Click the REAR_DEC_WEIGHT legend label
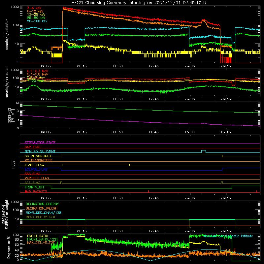The image size is (264, 264). tap(41, 217)
